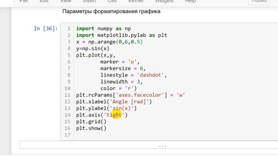
Task: Place cursor in 'x = np.arange(0,6,0.5)' line
Action: coord(109,42)
